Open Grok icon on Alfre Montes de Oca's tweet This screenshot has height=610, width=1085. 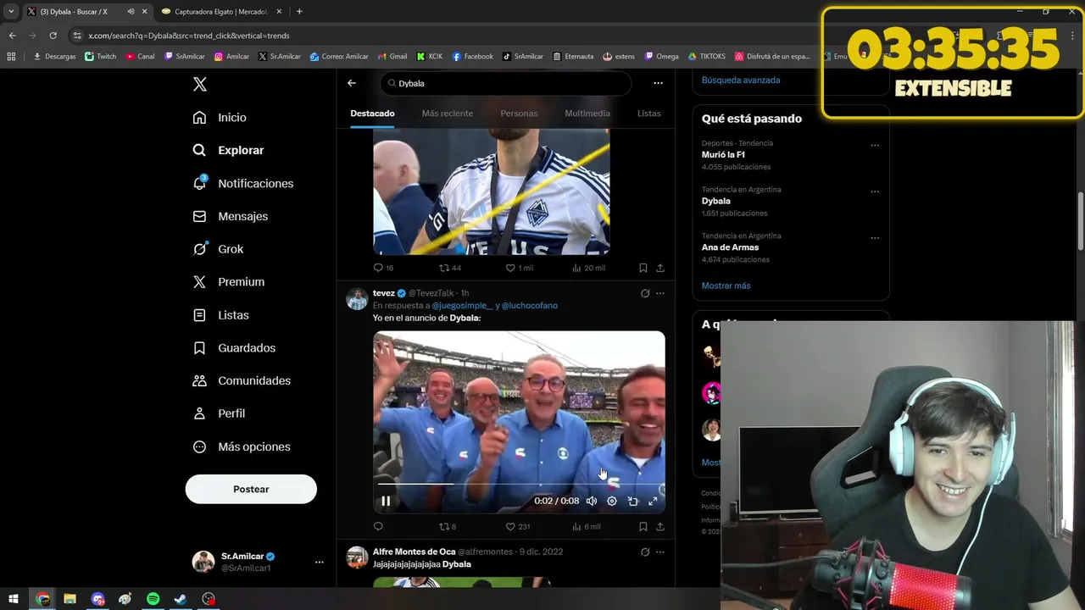click(x=645, y=552)
